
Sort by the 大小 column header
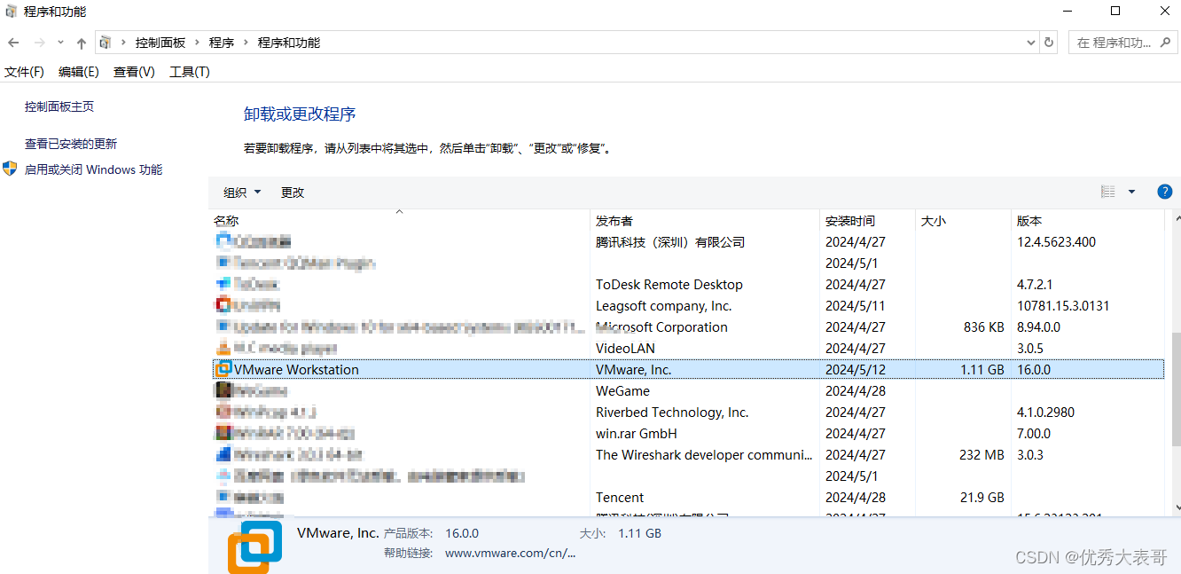coord(964,221)
